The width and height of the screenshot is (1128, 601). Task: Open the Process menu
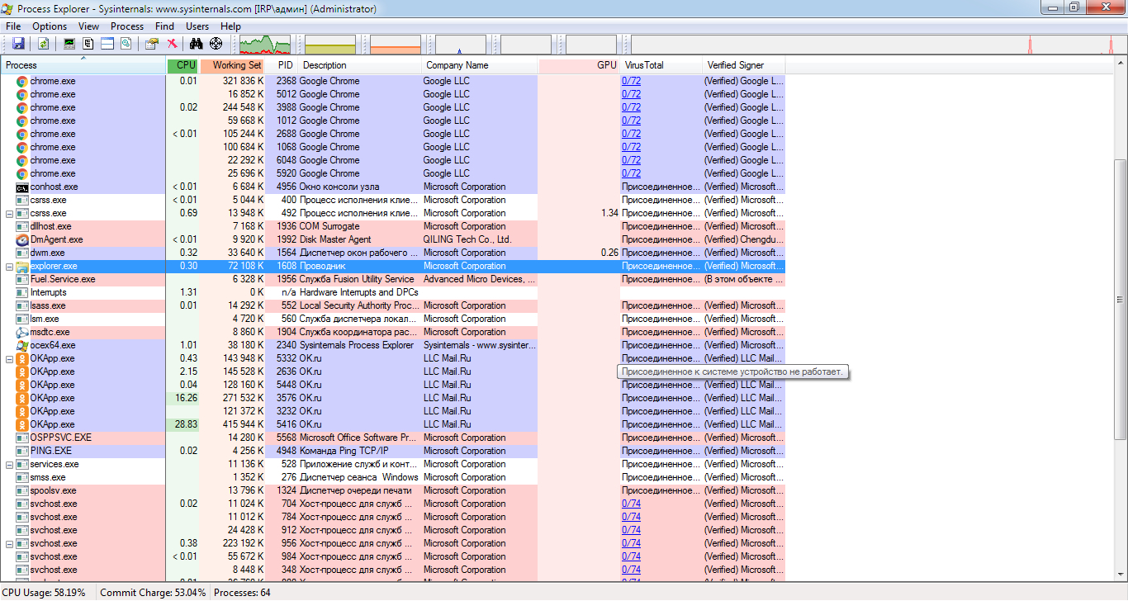(x=127, y=26)
